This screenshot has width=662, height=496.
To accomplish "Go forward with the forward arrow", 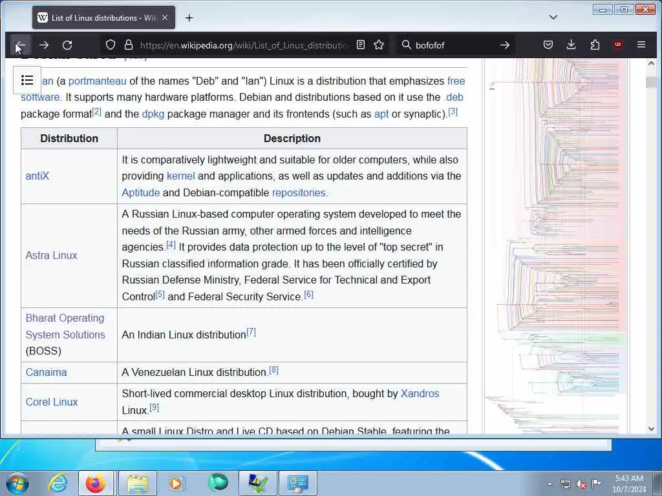I will click(x=43, y=45).
